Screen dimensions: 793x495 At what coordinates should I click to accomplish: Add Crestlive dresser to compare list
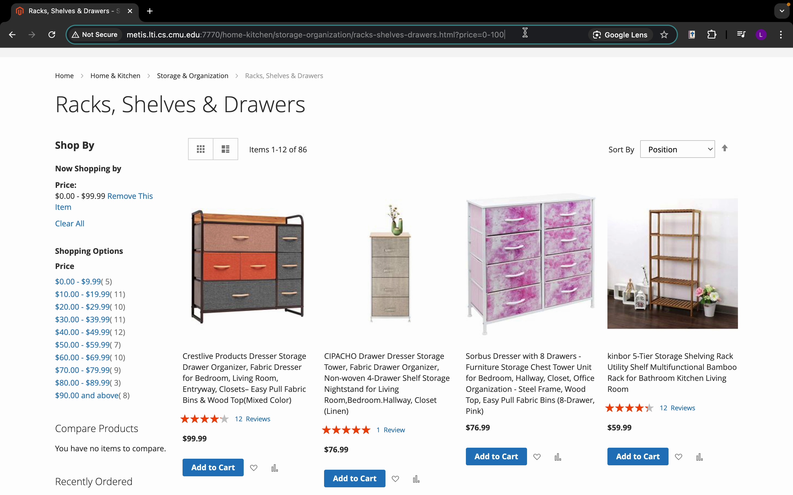coord(275,468)
